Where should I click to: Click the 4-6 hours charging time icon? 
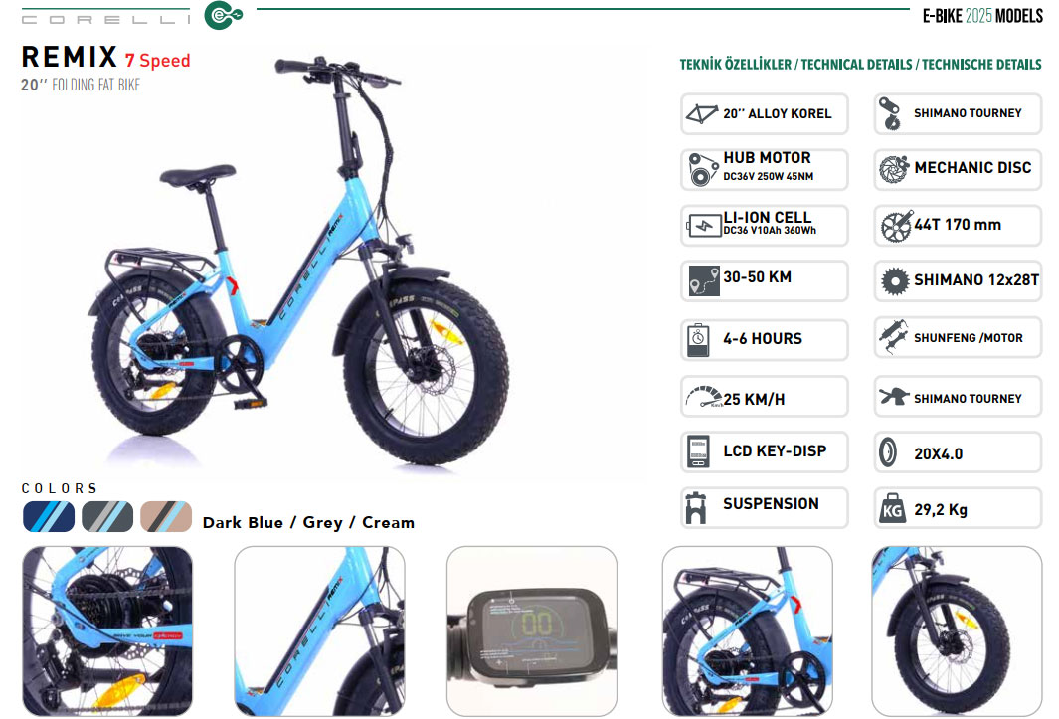coord(698,340)
